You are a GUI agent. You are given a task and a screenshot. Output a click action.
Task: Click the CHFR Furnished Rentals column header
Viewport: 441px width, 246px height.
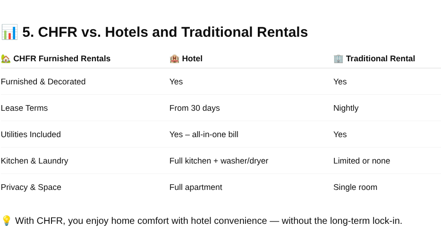click(x=62, y=59)
